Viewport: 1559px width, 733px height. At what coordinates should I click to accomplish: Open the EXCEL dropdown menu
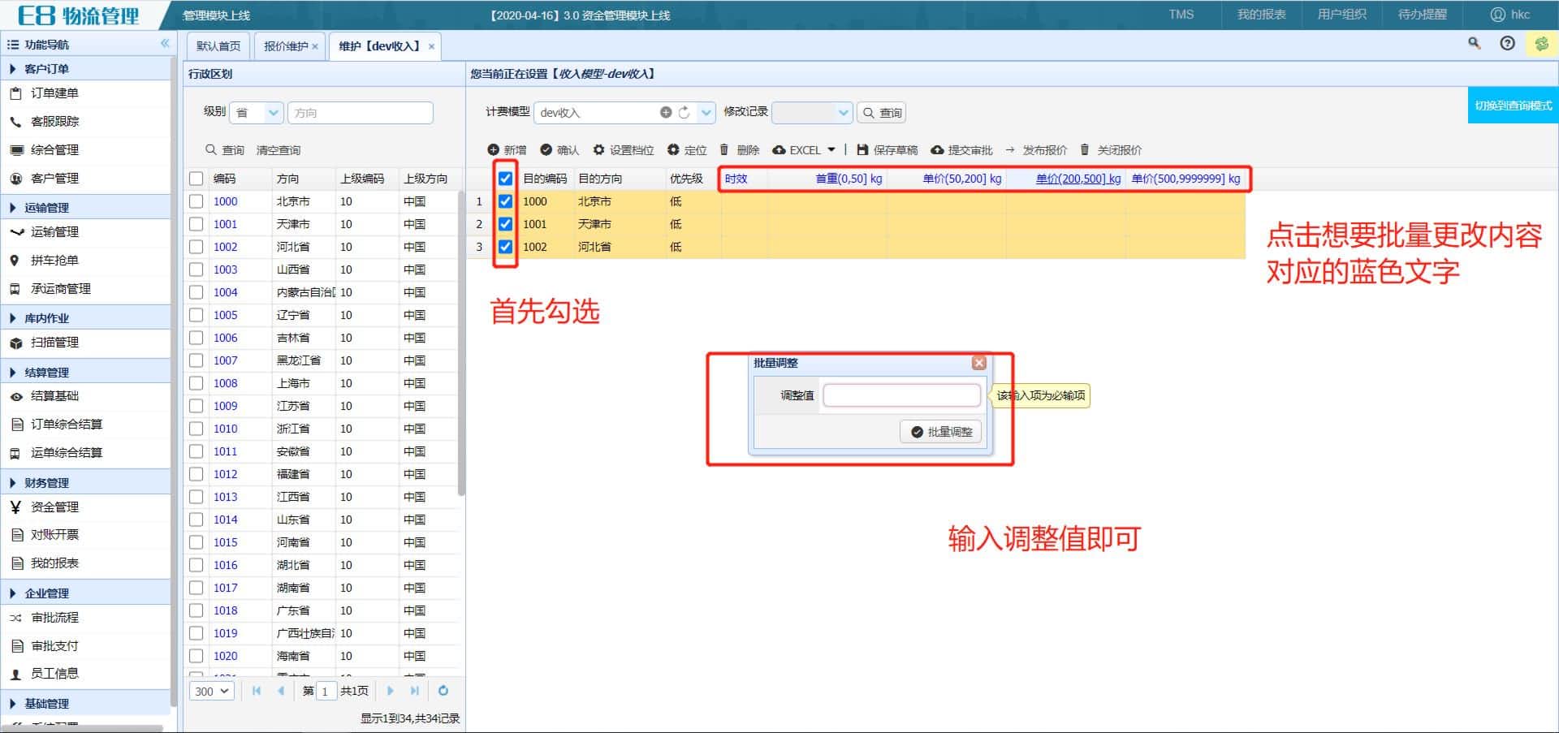coord(804,150)
